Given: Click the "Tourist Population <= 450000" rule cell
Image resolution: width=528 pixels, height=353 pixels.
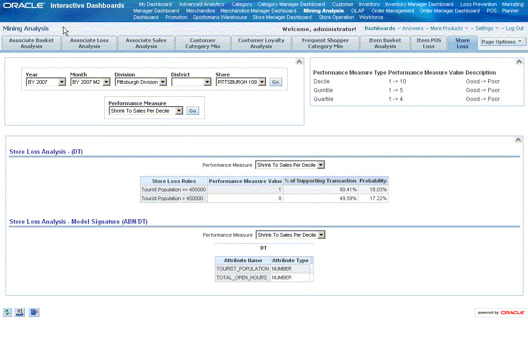Looking at the screenshot, I should pyautogui.click(x=174, y=189).
